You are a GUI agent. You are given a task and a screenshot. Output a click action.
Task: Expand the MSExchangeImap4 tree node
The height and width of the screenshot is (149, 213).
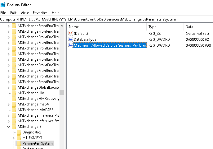pos(9,105)
